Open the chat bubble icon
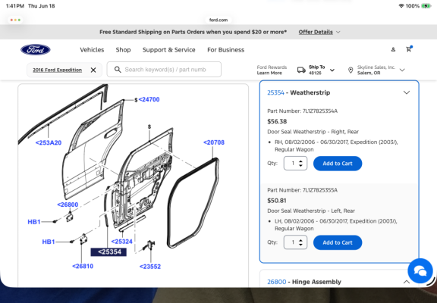The width and height of the screenshot is (437, 303). click(x=420, y=270)
